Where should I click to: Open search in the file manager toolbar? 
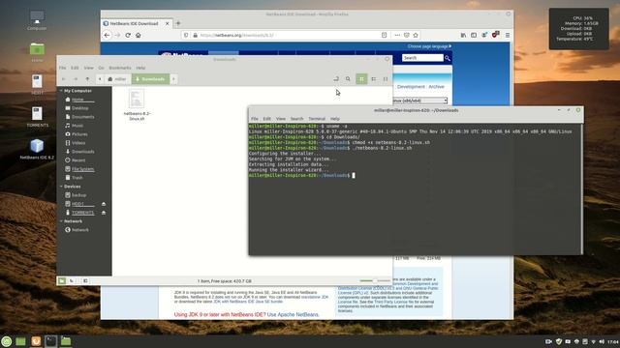click(348, 79)
